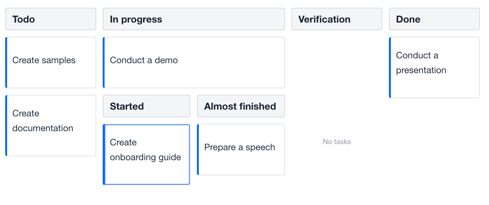Image resolution: width=489 pixels, height=205 pixels.
Task: Click blue edge of Prepare a speech card
Action: [198, 150]
